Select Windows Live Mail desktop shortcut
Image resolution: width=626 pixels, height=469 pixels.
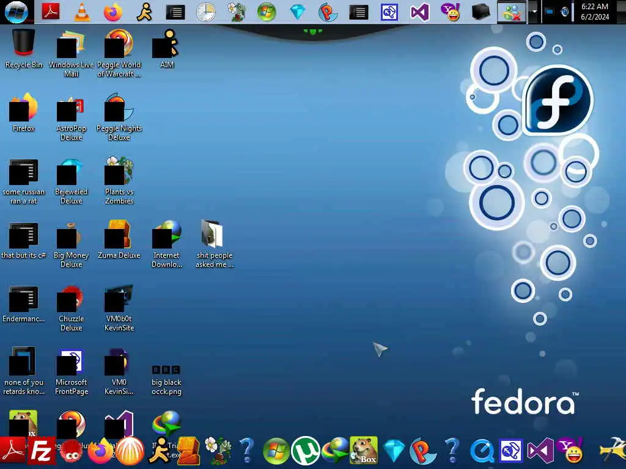point(71,54)
